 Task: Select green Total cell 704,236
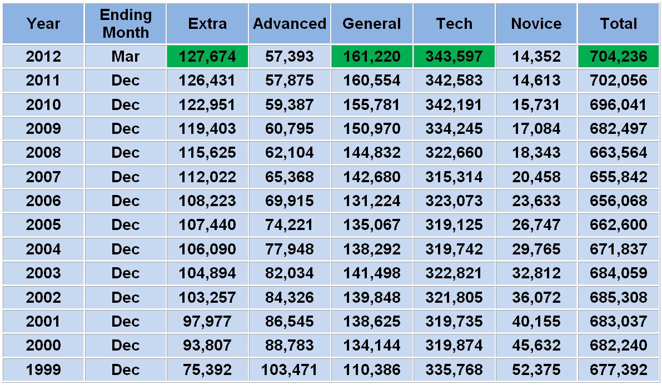tap(619, 57)
